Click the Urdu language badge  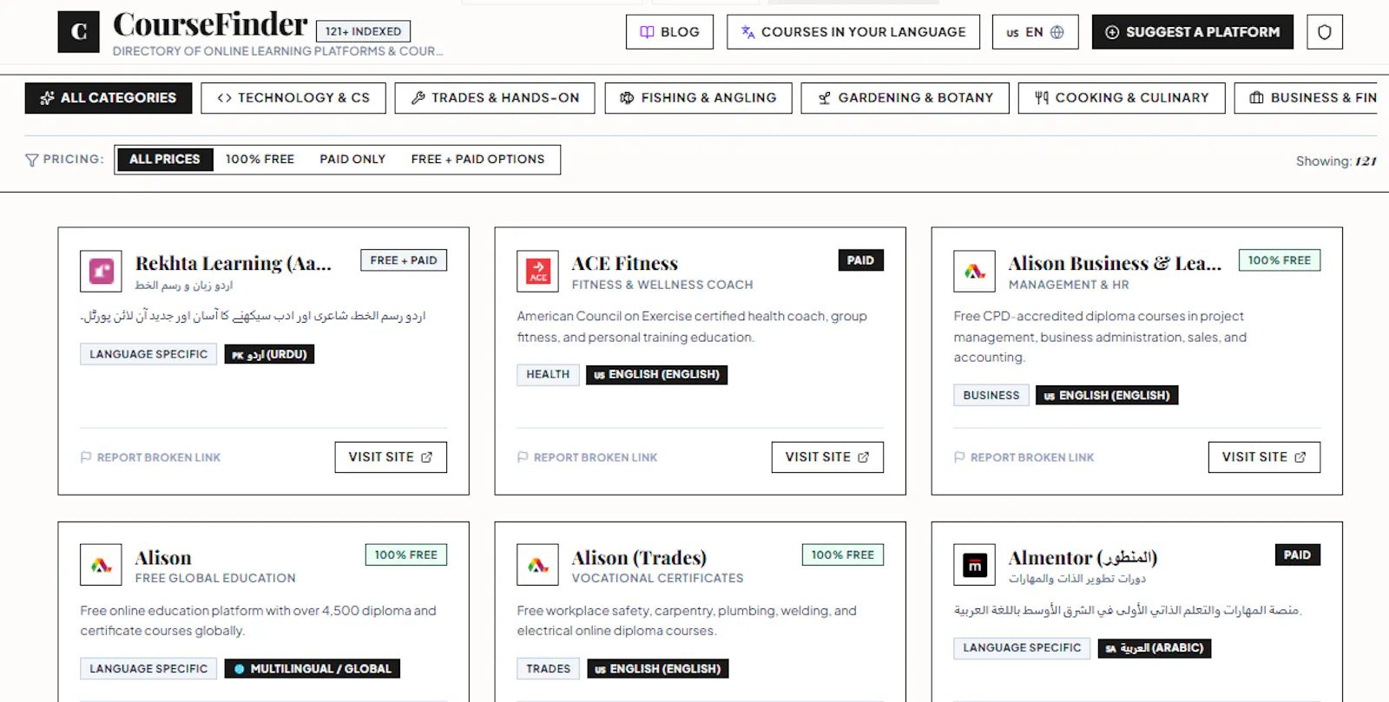[269, 354]
